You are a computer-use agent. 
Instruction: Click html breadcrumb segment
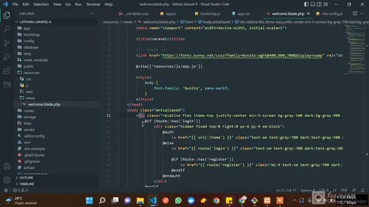(x=187, y=22)
